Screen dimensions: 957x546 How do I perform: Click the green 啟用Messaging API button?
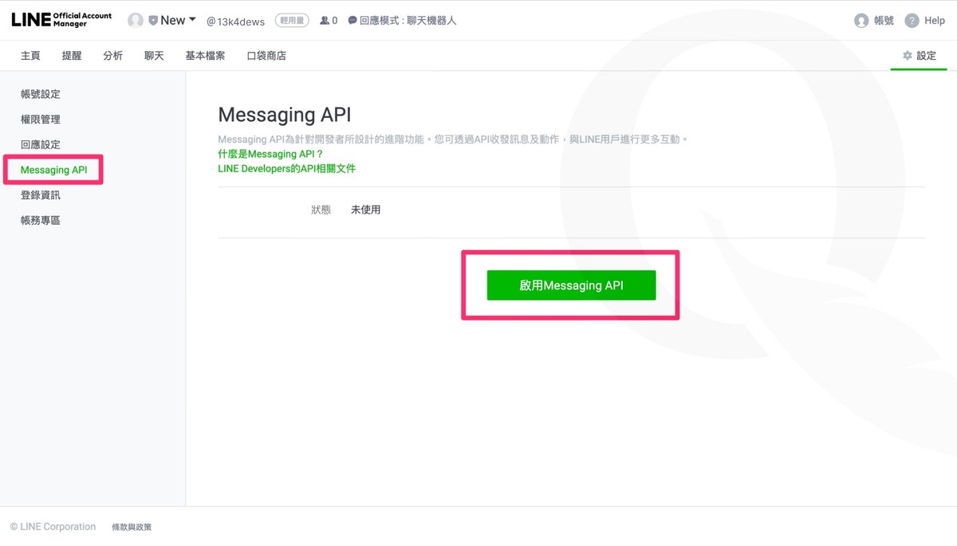pos(571,285)
